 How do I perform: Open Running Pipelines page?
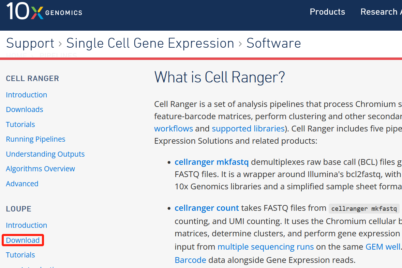click(x=35, y=139)
